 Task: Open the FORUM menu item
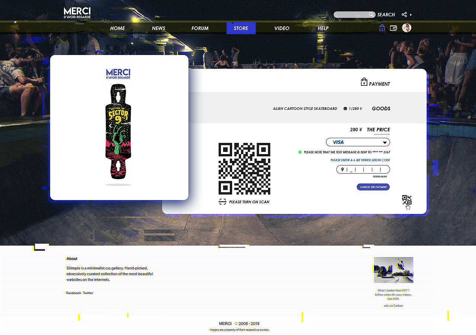pos(200,28)
